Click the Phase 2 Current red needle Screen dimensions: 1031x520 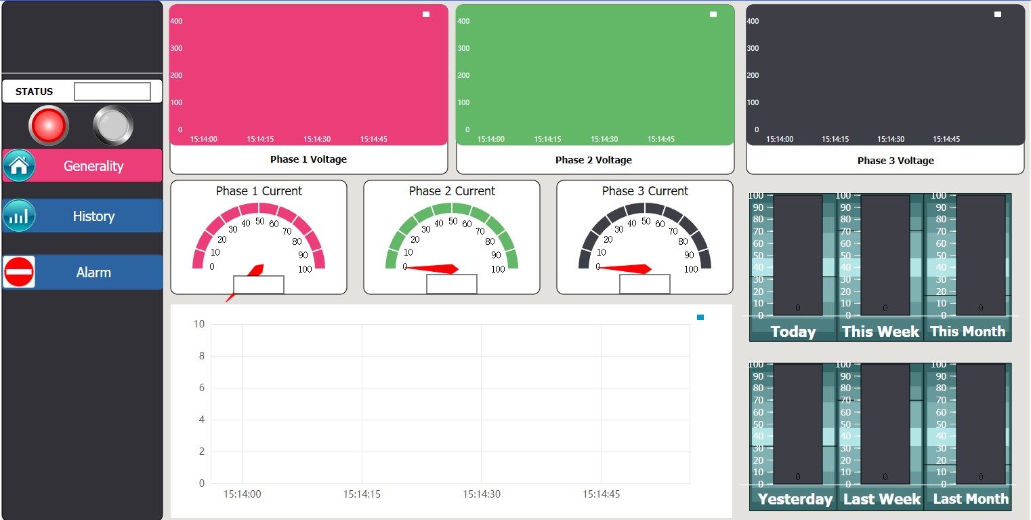(x=434, y=268)
